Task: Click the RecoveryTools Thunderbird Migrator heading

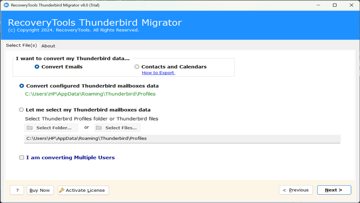Action: pyautogui.click(x=95, y=23)
